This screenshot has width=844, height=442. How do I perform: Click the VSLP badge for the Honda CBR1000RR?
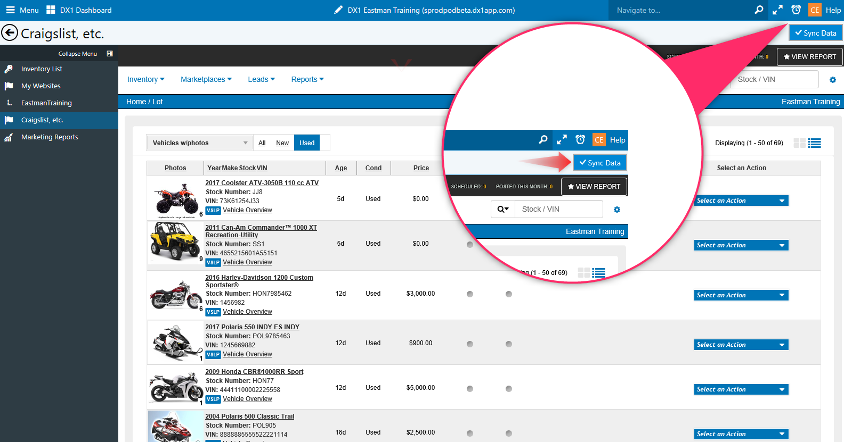pos(213,399)
